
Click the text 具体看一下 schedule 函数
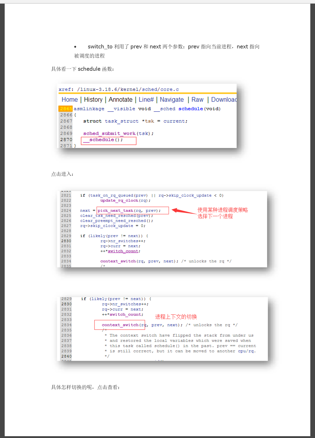click(82, 69)
